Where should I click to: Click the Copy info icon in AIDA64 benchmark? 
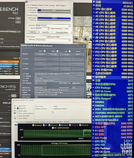coord(70,51)
